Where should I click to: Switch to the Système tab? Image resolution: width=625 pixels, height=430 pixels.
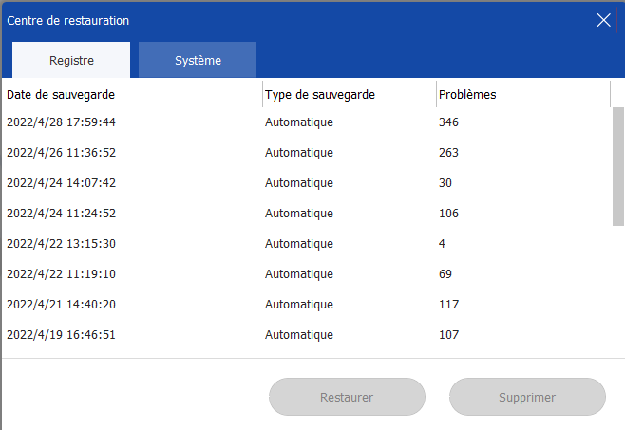coord(198,60)
